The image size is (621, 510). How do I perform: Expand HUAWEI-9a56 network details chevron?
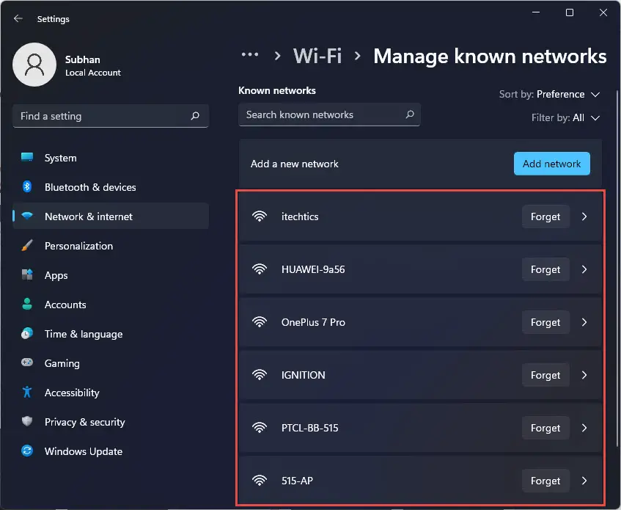(584, 269)
